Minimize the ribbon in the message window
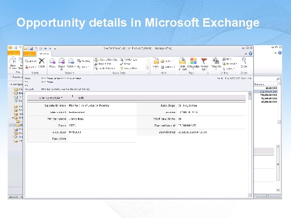The width and height of the screenshot is (291, 218). click(x=246, y=54)
